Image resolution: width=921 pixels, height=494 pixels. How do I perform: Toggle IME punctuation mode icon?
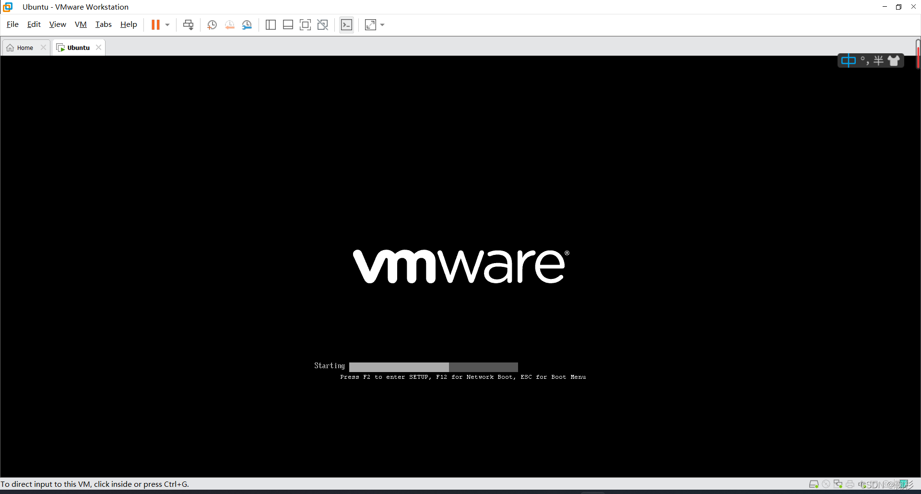864,60
